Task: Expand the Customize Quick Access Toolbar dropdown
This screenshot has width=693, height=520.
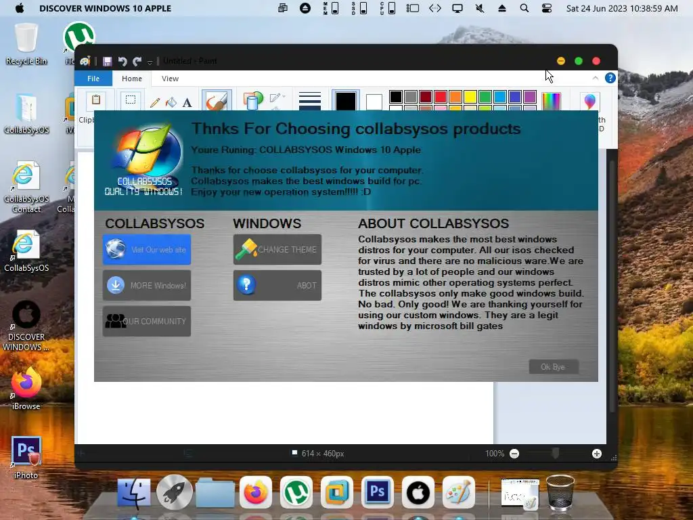Action: (150, 62)
